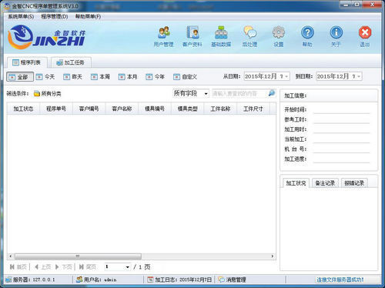This screenshot has width=385, height=288.
Task: Click the 加工状态 column header
Action: (x=23, y=109)
